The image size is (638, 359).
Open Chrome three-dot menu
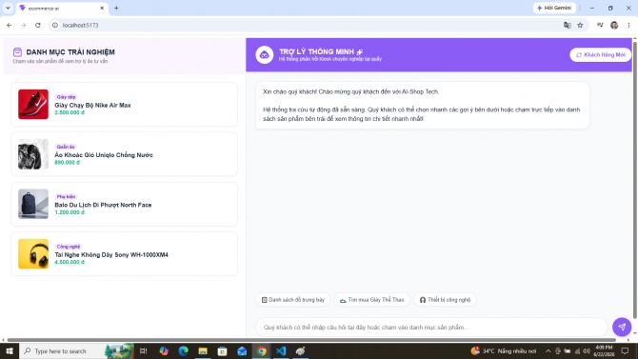628,26
